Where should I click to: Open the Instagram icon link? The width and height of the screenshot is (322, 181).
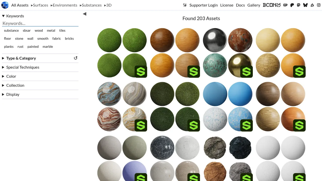(x=319, y=5)
